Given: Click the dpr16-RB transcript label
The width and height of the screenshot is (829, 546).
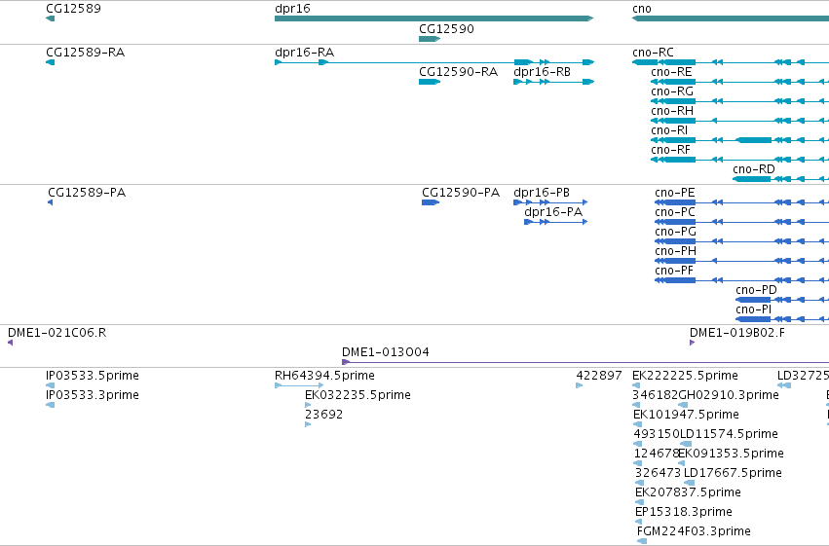Looking at the screenshot, I should 543,72.
